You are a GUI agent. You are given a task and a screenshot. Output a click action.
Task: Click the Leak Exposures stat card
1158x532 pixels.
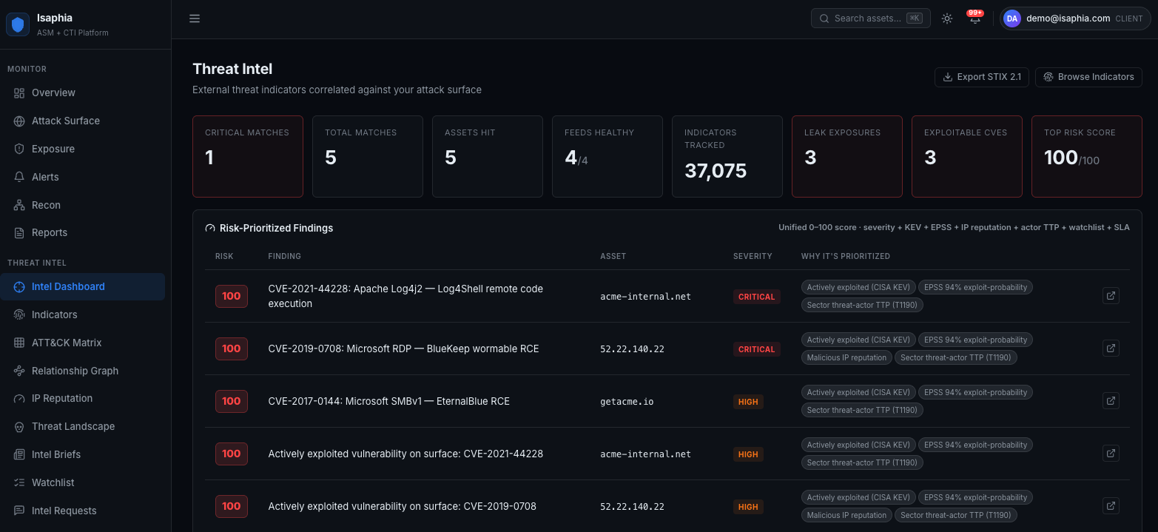point(847,156)
